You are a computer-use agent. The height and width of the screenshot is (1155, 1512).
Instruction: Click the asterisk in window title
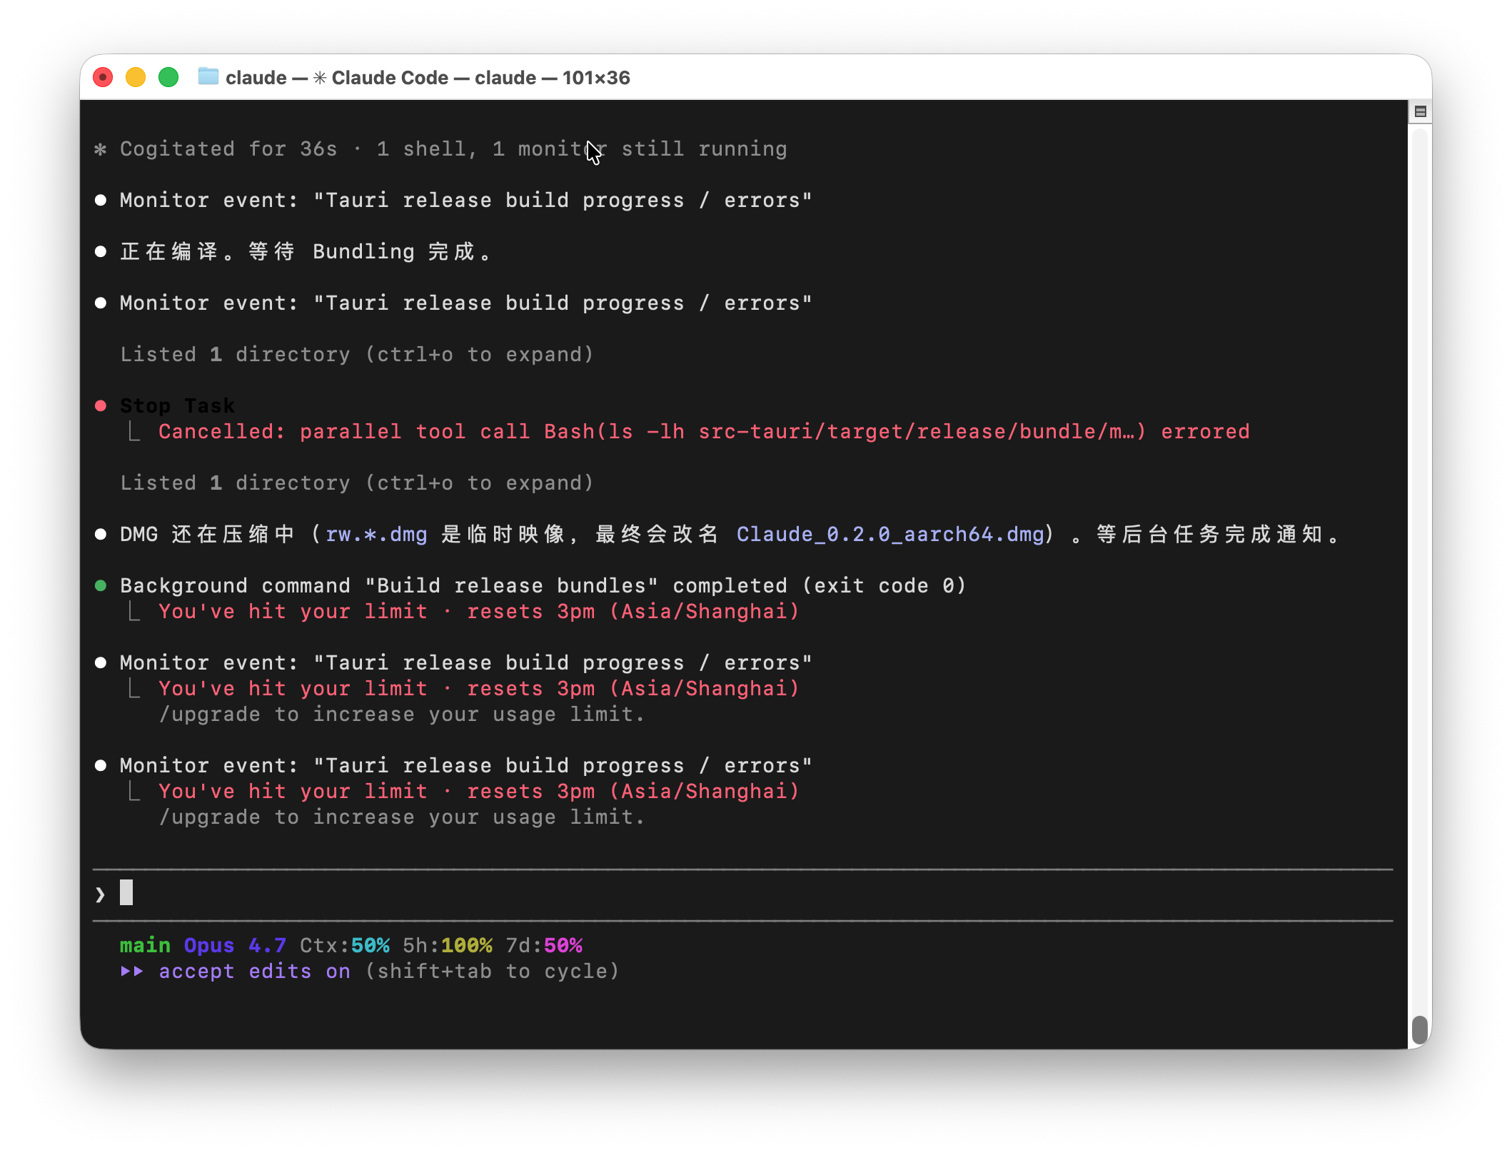click(320, 78)
